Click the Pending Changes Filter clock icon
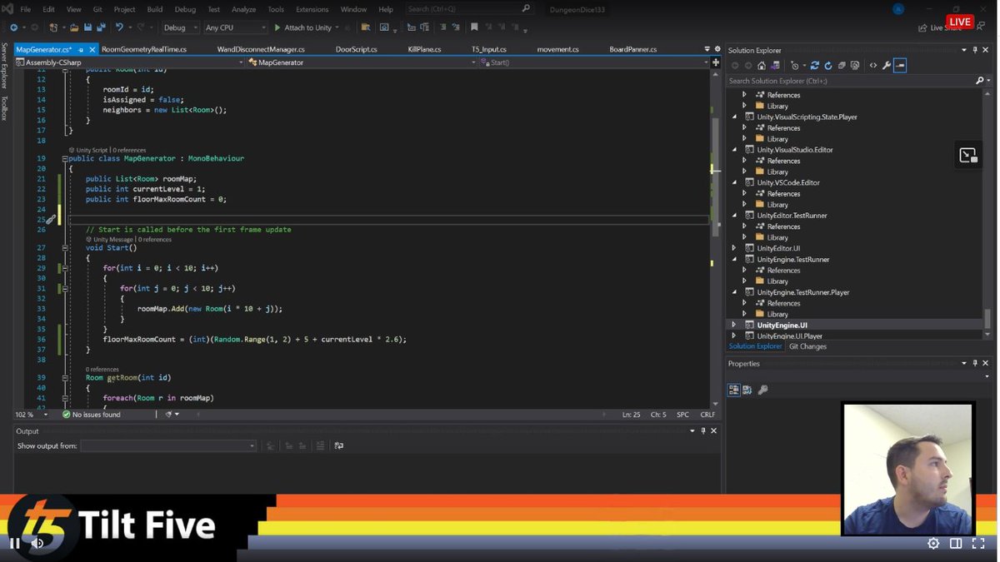The image size is (1000, 562). click(795, 65)
